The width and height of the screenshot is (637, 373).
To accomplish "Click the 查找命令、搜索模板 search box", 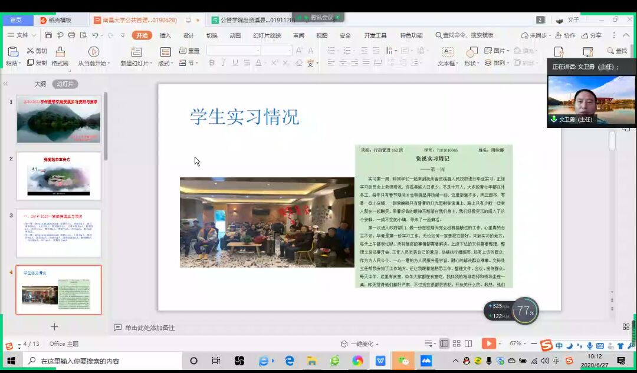I will (464, 35).
